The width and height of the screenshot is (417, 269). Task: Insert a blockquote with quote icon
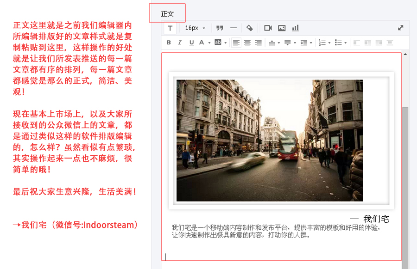click(220, 28)
